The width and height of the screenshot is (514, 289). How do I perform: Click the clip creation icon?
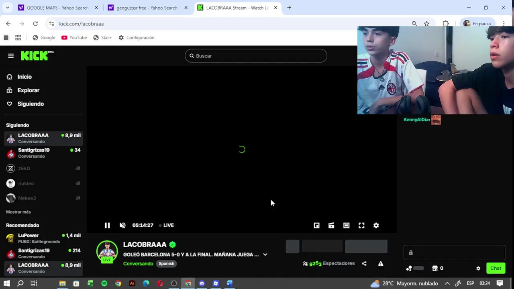[331, 226]
